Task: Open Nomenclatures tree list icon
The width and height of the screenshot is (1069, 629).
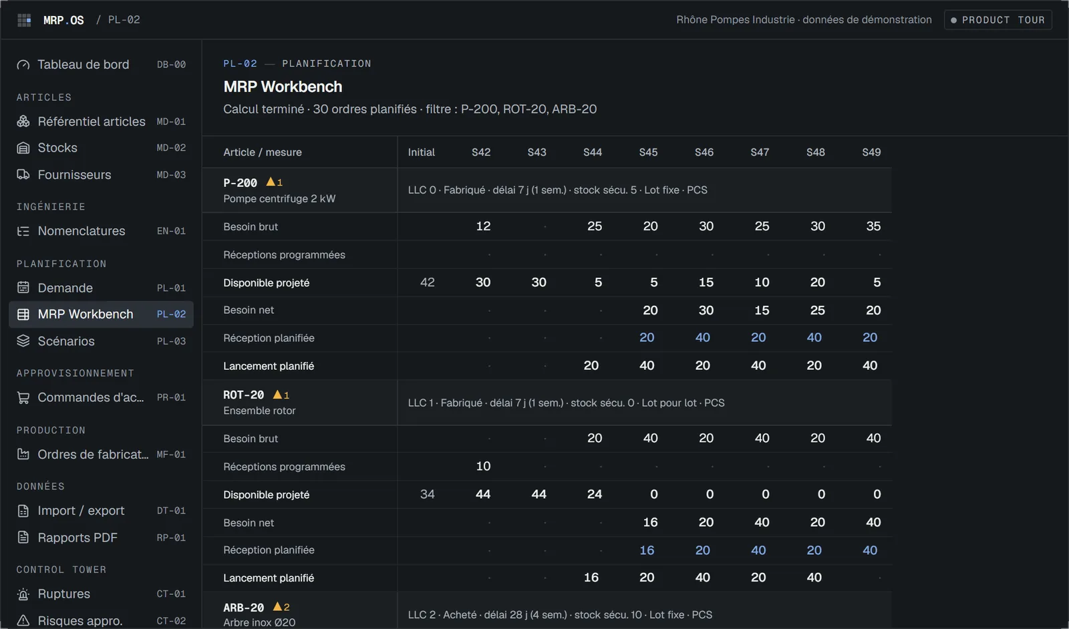Action: coord(23,231)
